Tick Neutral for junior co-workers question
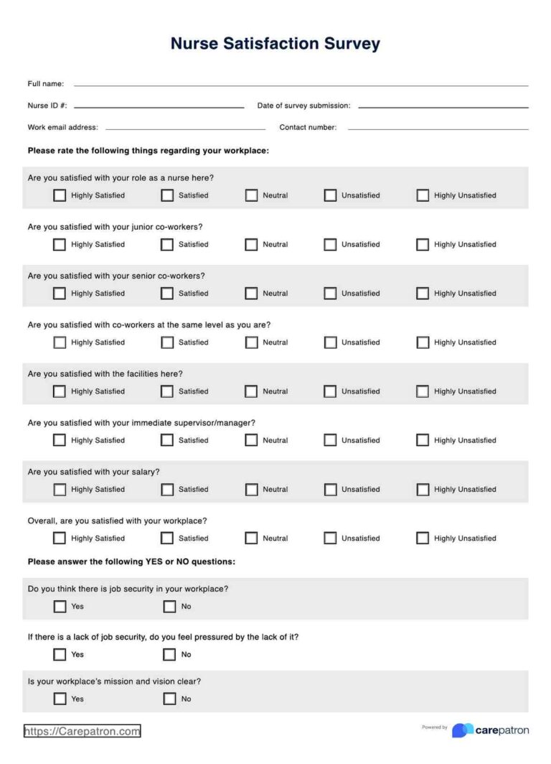This screenshot has width=551, height=764. [x=251, y=245]
